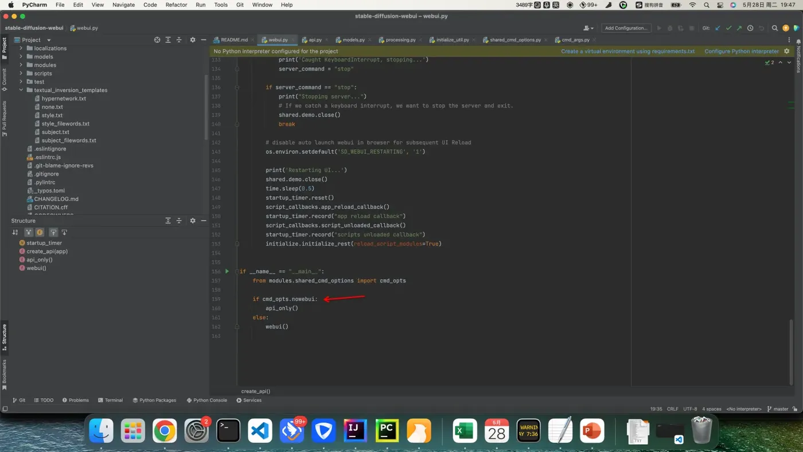Open the Navigate menu
The height and width of the screenshot is (452, 803).
click(123, 5)
